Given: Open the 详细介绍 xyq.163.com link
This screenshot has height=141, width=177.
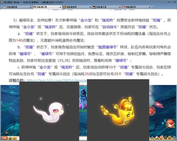Looking at the screenshot, I should [57, 81].
